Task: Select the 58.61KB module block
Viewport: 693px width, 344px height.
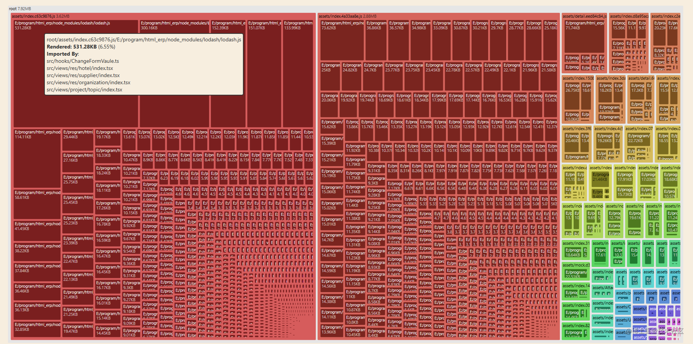Action: [37, 204]
